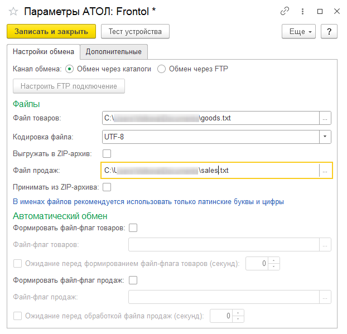Decrease goods flag wait seconds spinner
Image resolution: width=347 pixels, height=334 pixels.
click(x=274, y=267)
